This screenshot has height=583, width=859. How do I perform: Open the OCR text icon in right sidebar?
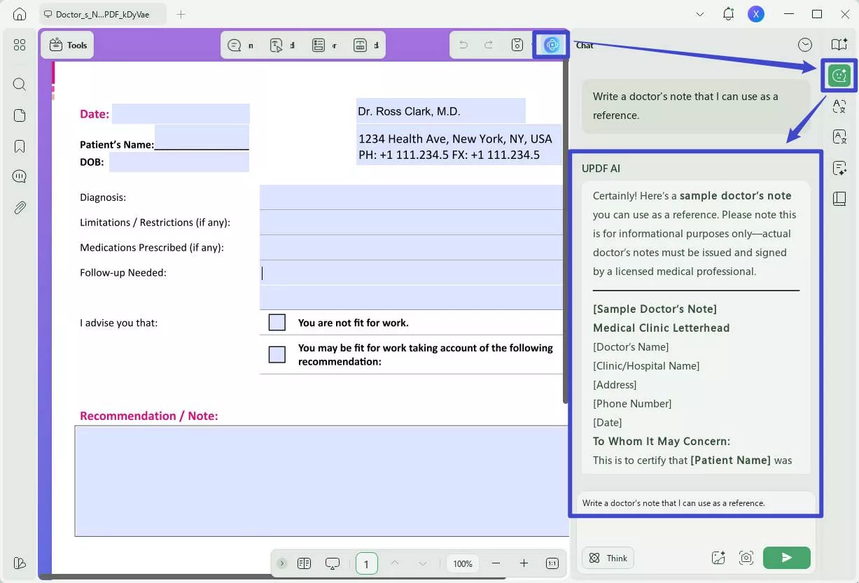(x=839, y=137)
